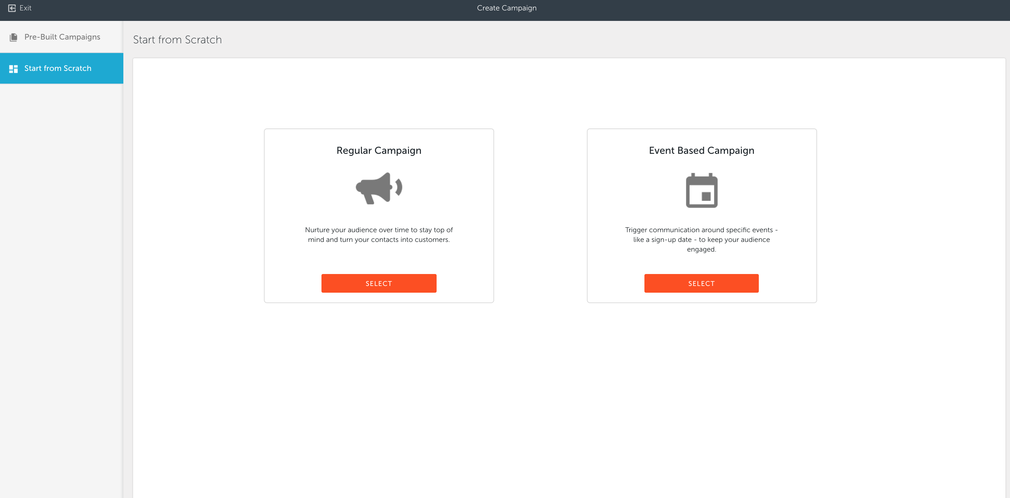Click the Exit door icon
The image size is (1010, 498).
point(12,8)
